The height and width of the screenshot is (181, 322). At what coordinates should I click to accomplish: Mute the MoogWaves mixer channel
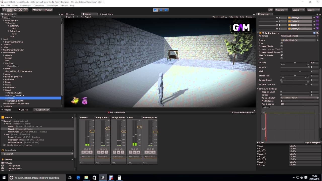(x=103, y=152)
